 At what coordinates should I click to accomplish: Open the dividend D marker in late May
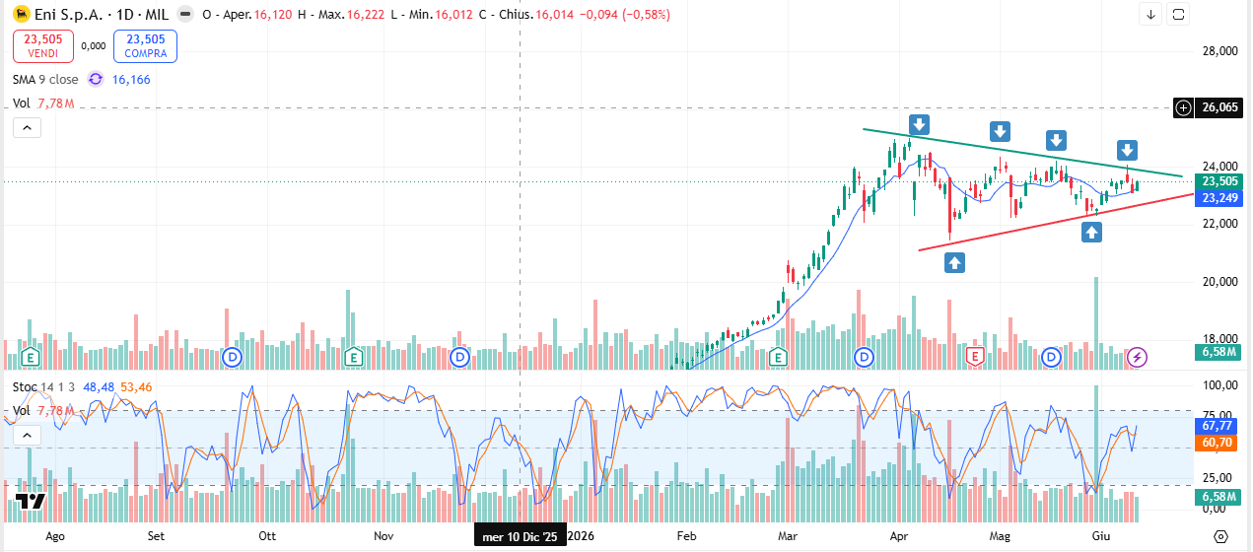click(x=1052, y=356)
